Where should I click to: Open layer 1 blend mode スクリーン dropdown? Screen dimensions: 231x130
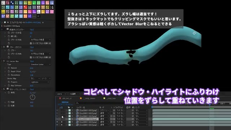tap(104, 110)
